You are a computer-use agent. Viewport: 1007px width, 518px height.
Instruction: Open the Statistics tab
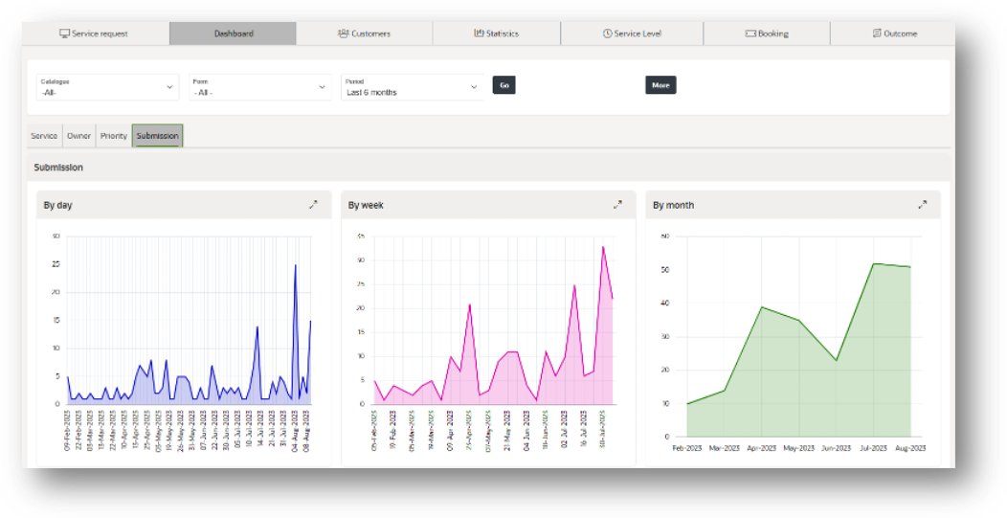click(x=496, y=34)
